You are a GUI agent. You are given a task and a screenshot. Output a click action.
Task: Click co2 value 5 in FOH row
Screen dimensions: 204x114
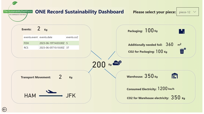(x=67, y=43)
